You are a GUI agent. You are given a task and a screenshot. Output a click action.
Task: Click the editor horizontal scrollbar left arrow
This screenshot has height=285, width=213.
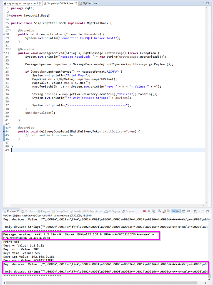[12, 205]
